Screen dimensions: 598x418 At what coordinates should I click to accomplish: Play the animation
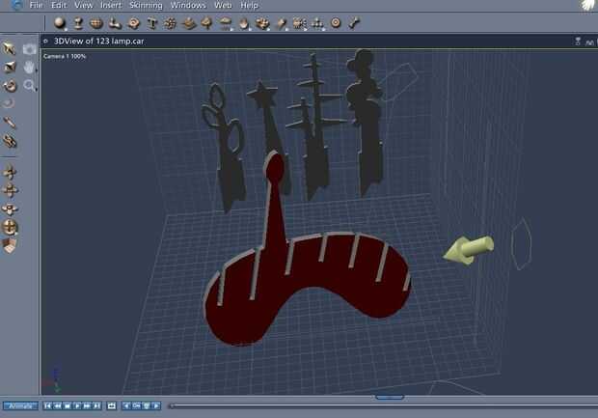coord(77,405)
